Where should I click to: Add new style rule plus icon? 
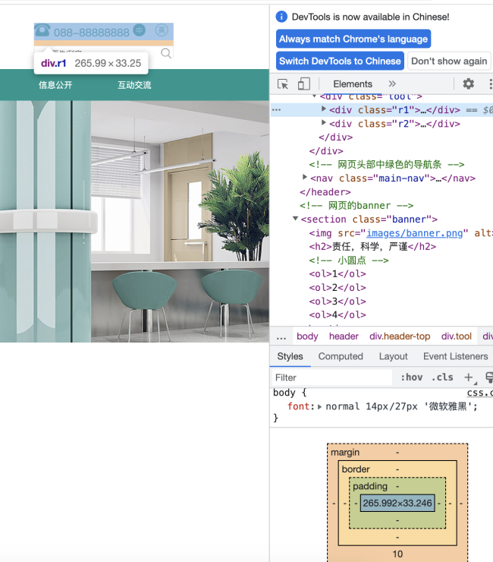point(468,377)
